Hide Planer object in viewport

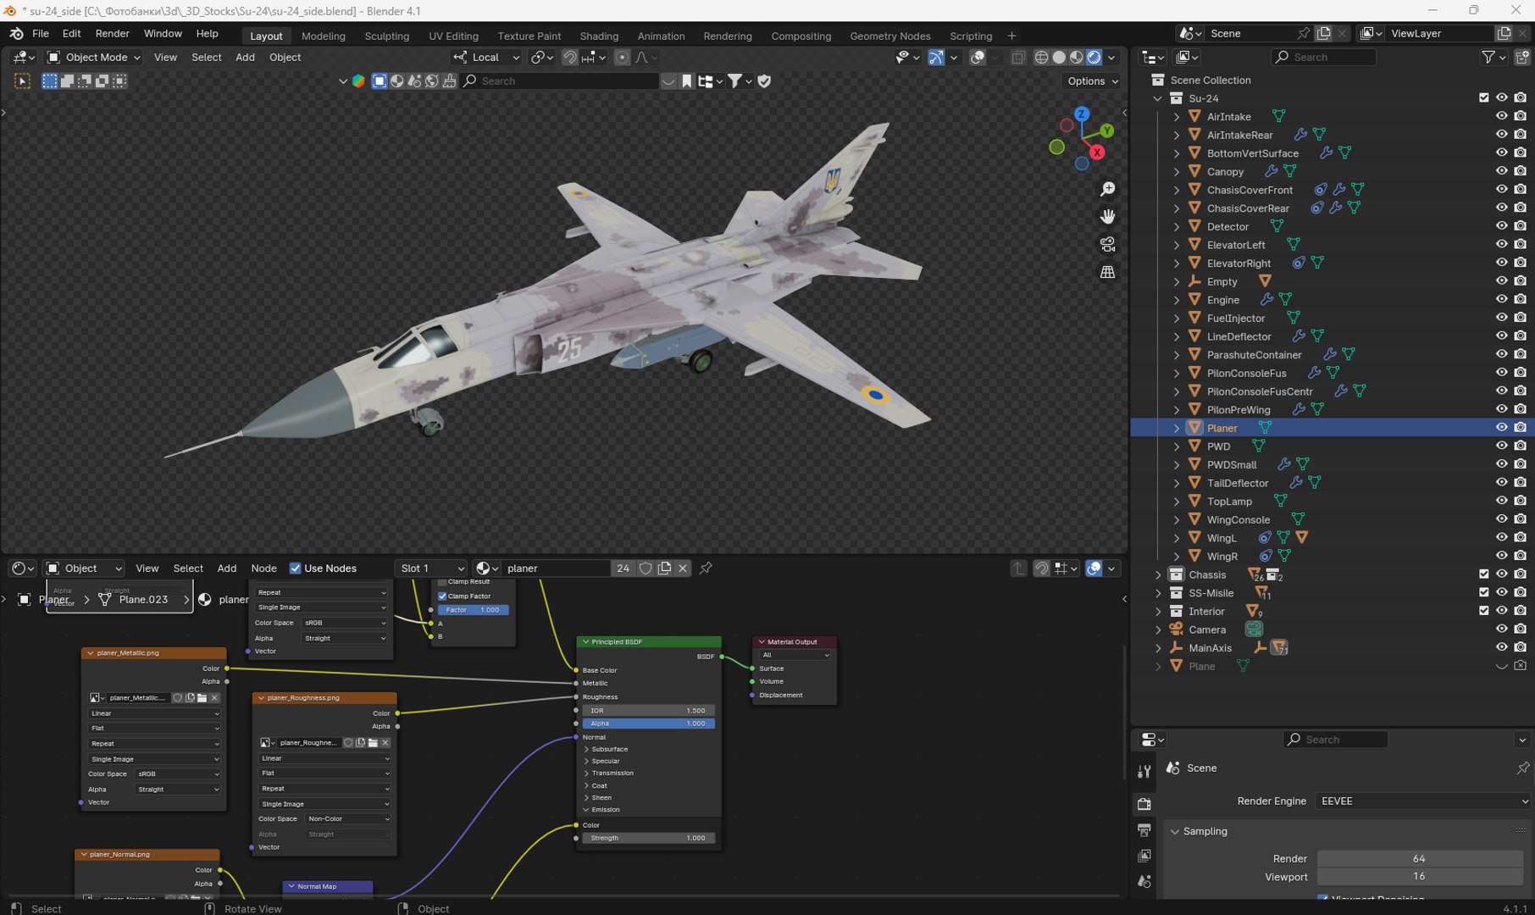coord(1501,428)
